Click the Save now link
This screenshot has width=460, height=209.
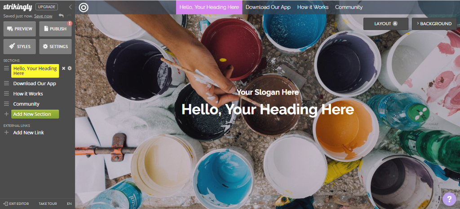[43, 16]
